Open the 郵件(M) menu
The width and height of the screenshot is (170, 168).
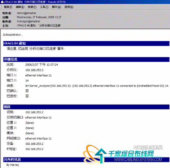[x=56, y=7]
